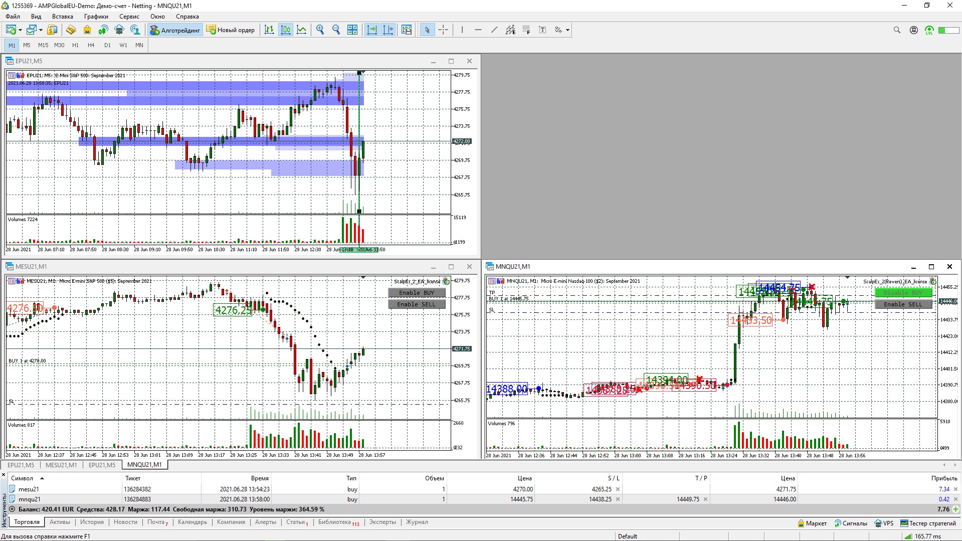This screenshot has height=541, width=962.
Task: Select the mnqu21 position row
Action: [x=484, y=499]
